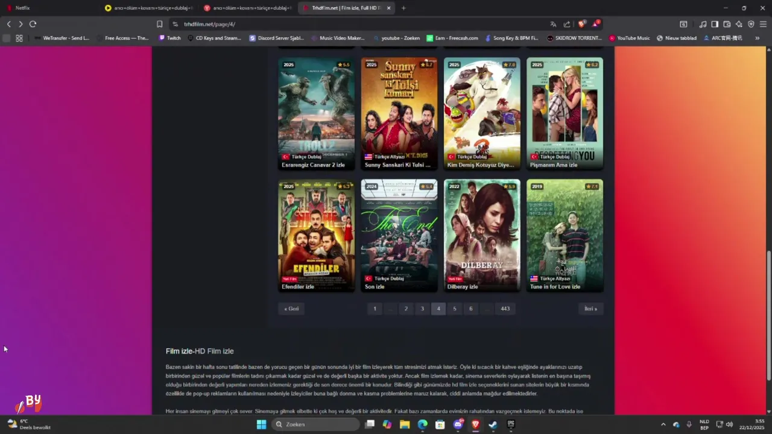The height and width of the screenshot is (434, 772).
Task: Click the İleri » next page button
Action: (590, 309)
